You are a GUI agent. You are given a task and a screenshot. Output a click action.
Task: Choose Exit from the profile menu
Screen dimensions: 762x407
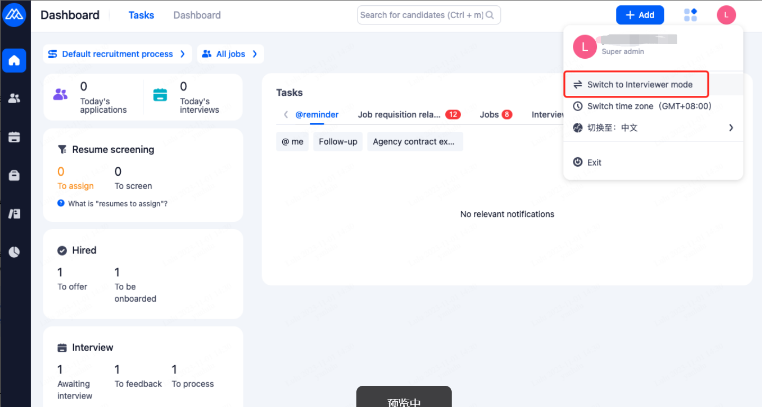[x=594, y=162]
